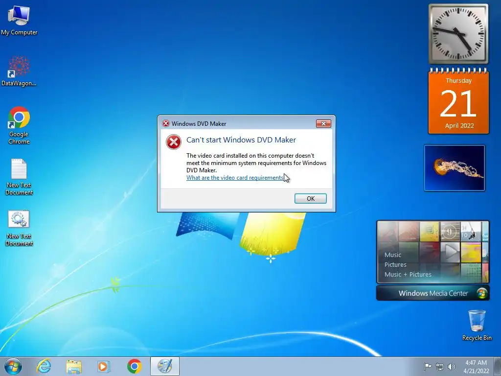Open the Start menu orb
Image resolution: width=501 pixels, height=376 pixels.
13,366
